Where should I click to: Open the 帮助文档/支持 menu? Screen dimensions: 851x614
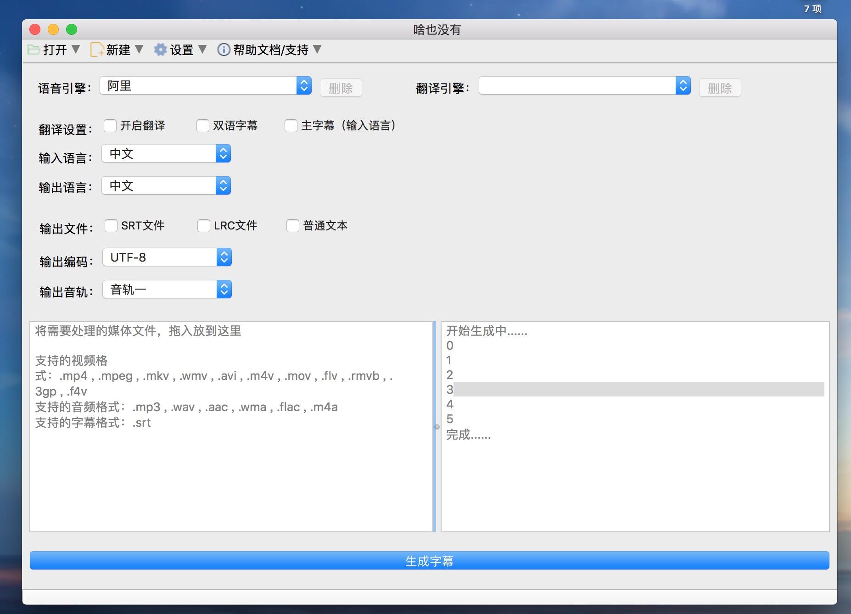click(x=270, y=50)
